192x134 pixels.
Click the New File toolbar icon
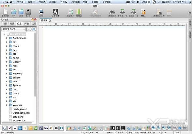pos(5,12)
